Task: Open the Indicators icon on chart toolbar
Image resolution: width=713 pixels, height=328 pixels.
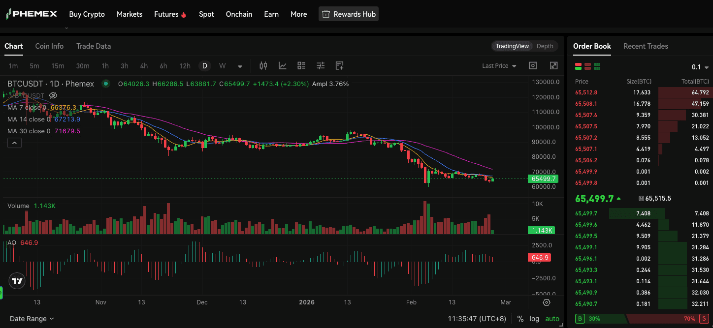Action: pyautogui.click(x=282, y=65)
